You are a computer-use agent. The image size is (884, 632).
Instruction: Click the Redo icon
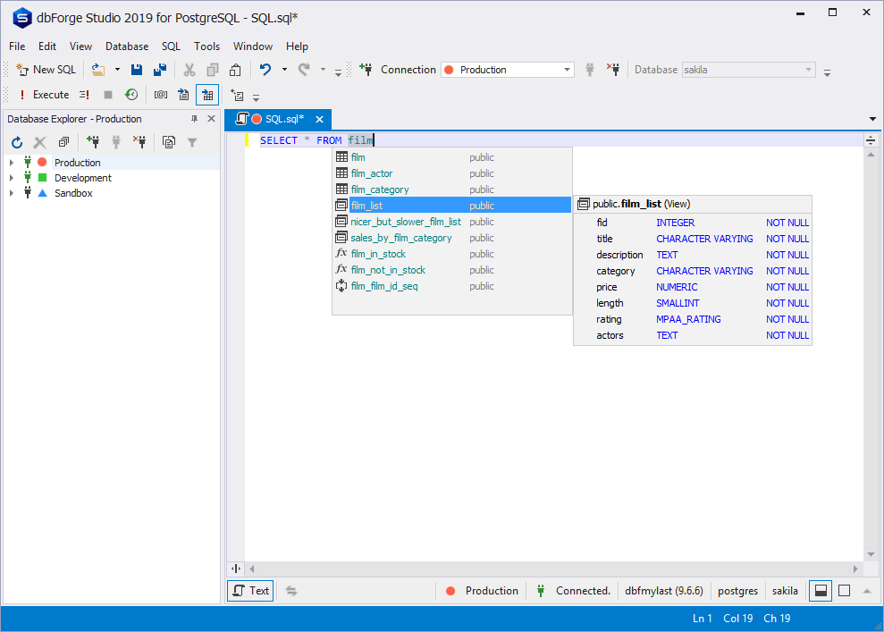[x=304, y=70]
